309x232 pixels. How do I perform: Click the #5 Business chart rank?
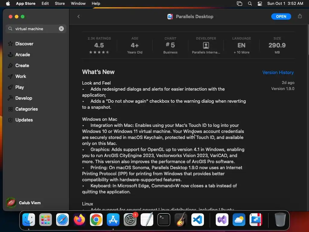(x=170, y=45)
